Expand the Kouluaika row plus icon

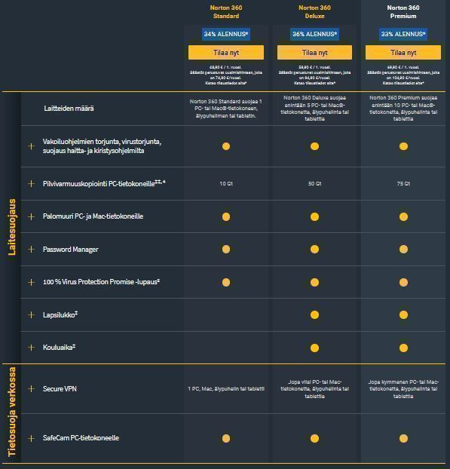point(31,348)
